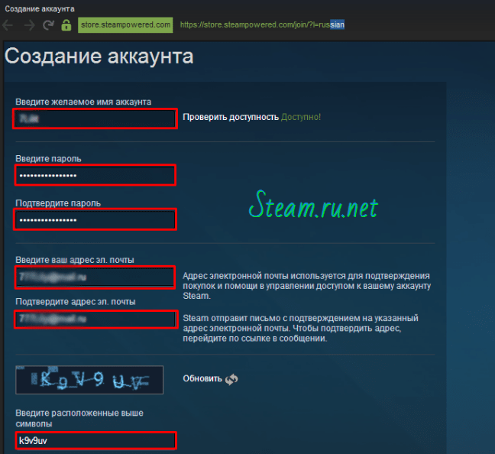Click Обновить to refresh captcha

(202, 378)
